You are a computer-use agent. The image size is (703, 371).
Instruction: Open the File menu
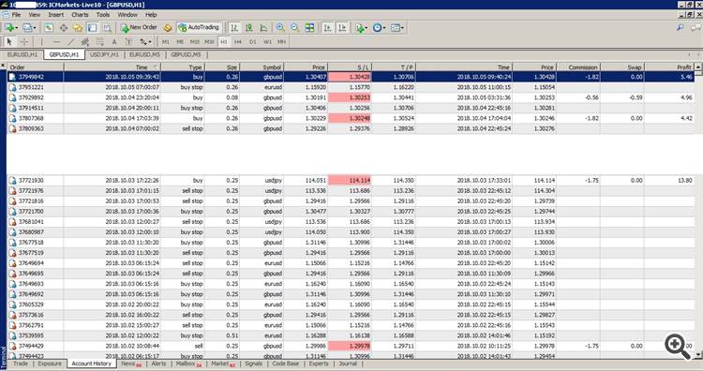(16, 14)
